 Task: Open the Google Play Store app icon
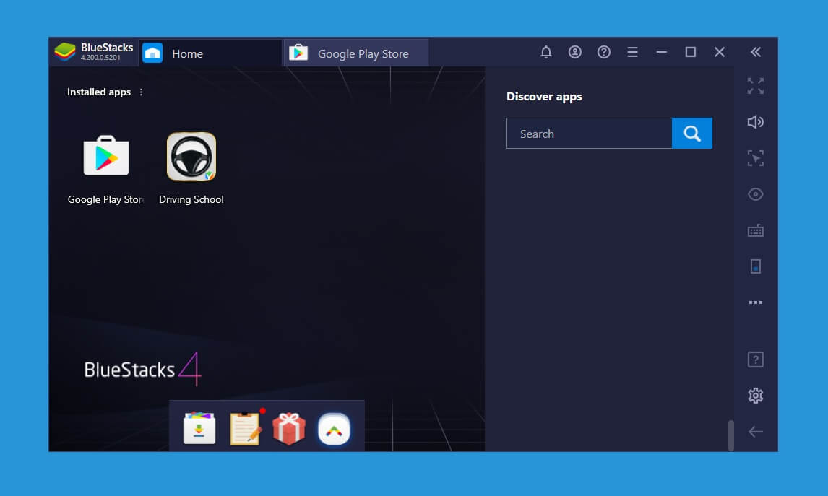click(105, 156)
